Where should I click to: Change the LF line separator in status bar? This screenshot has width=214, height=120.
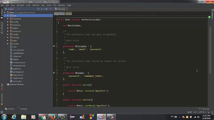[196, 112]
